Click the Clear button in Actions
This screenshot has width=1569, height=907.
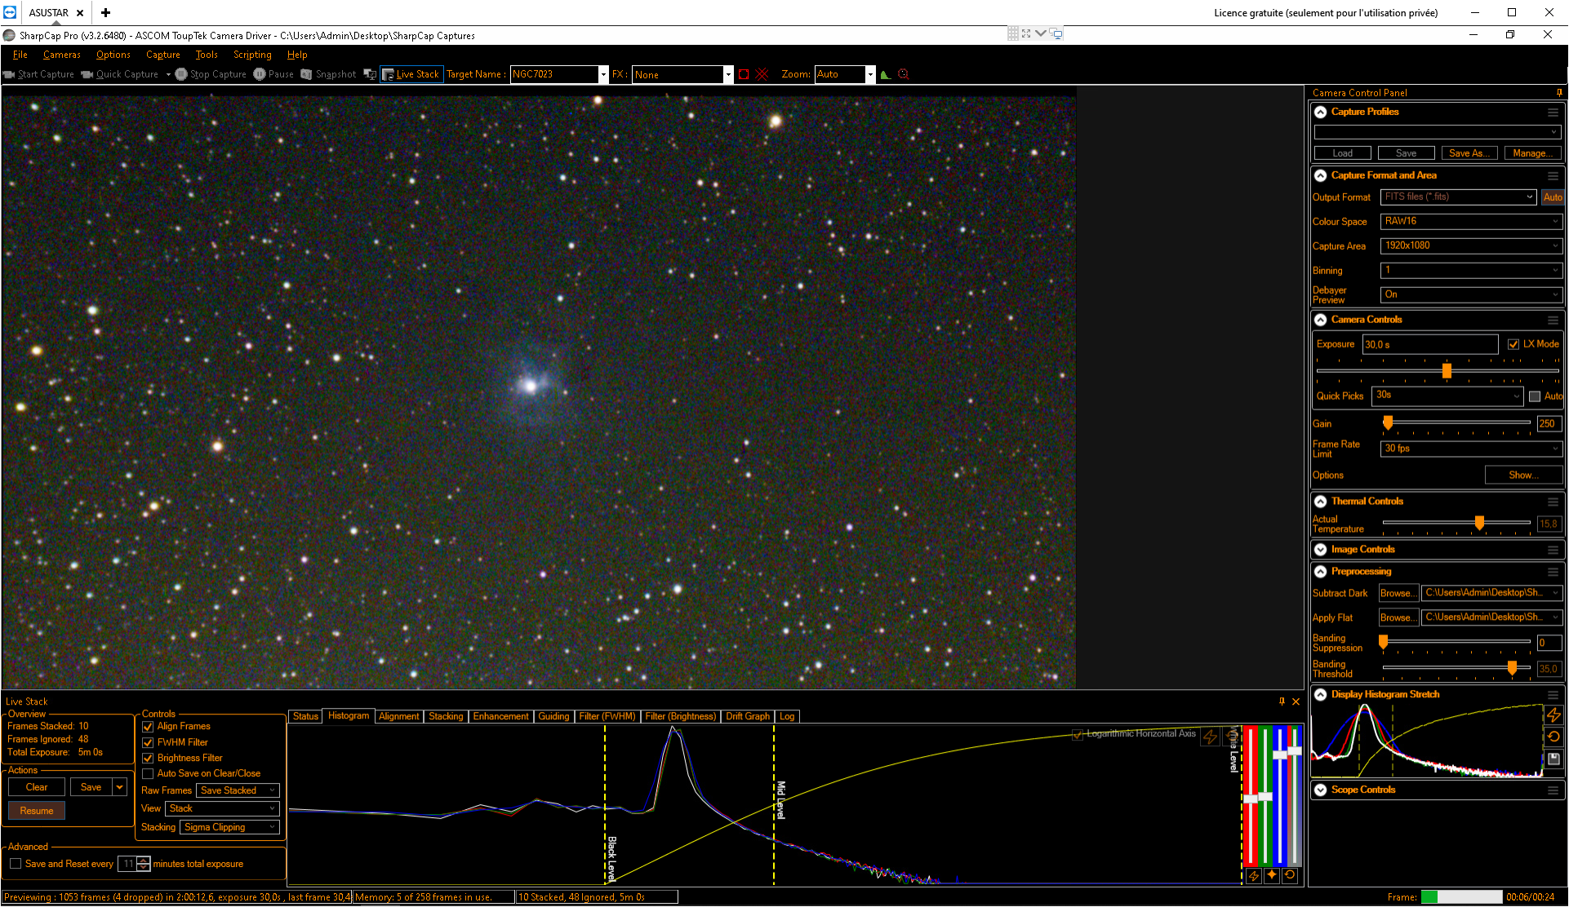(37, 787)
